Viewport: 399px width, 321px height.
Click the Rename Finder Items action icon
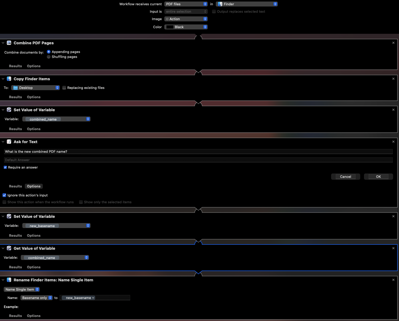pyautogui.click(x=9, y=280)
